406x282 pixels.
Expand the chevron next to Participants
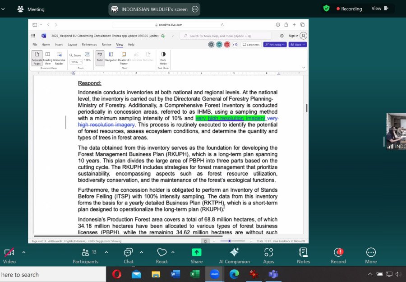tap(106, 252)
